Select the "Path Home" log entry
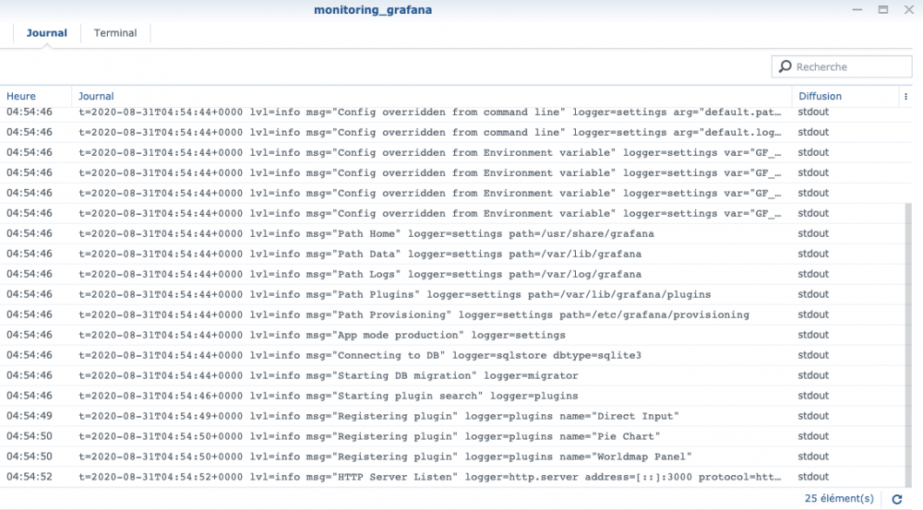923x510 pixels. [x=452, y=233]
